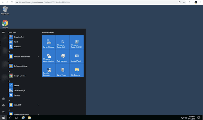Image resolution: width=203 pixels, height=120 pixels.
Task: Open the browser profile avatar
Action: [x=196, y=2]
